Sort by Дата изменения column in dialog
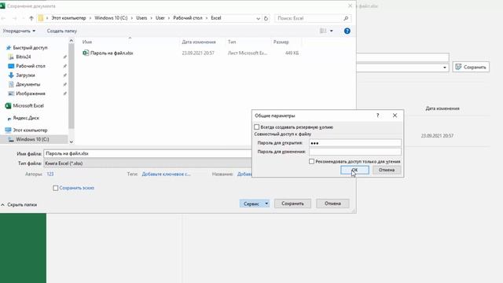This screenshot has height=283, width=503. (x=199, y=42)
